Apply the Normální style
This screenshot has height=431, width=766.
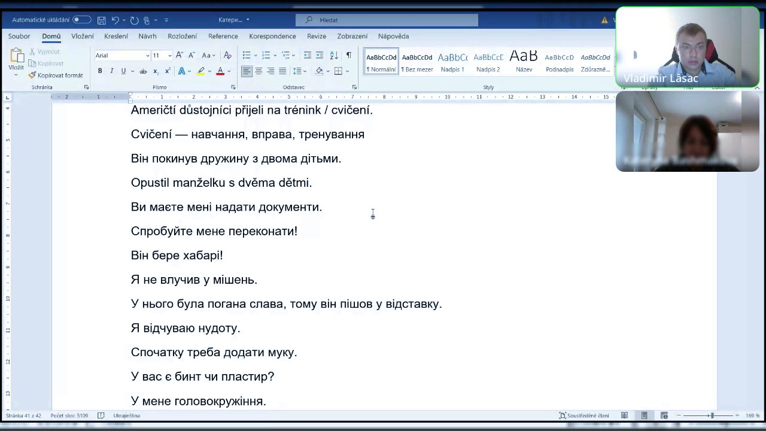pos(381,62)
